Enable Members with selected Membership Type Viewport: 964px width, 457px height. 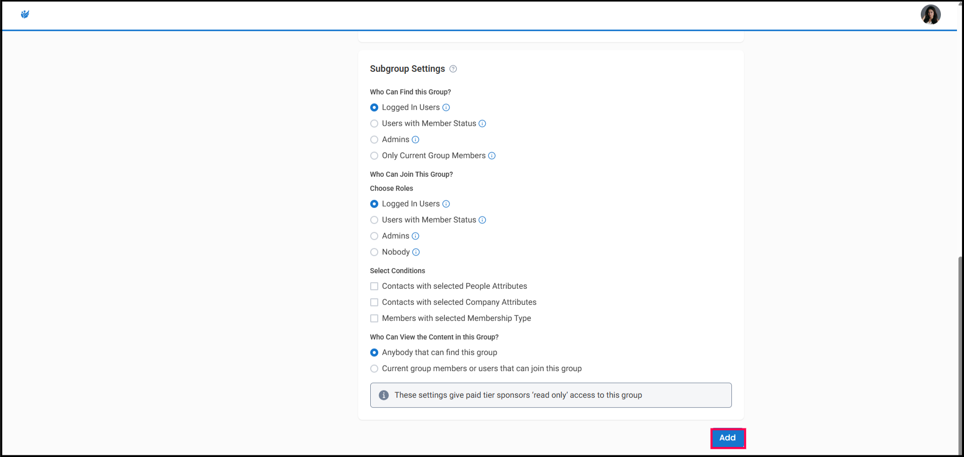coord(374,318)
